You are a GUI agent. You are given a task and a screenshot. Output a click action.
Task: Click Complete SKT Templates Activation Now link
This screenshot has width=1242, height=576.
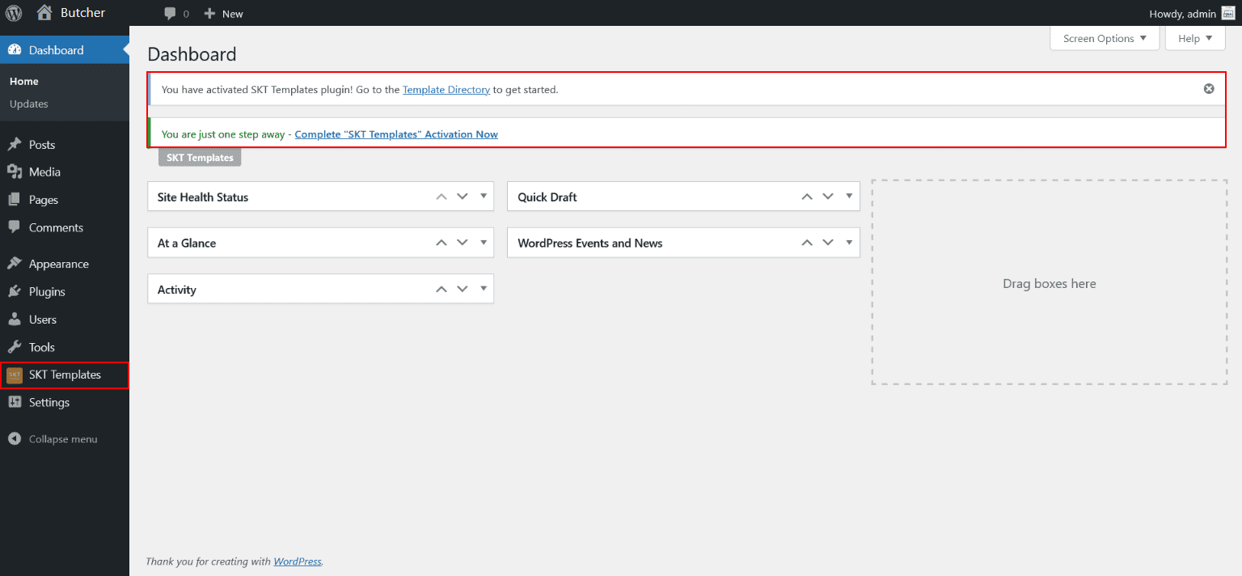[x=396, y=134]
